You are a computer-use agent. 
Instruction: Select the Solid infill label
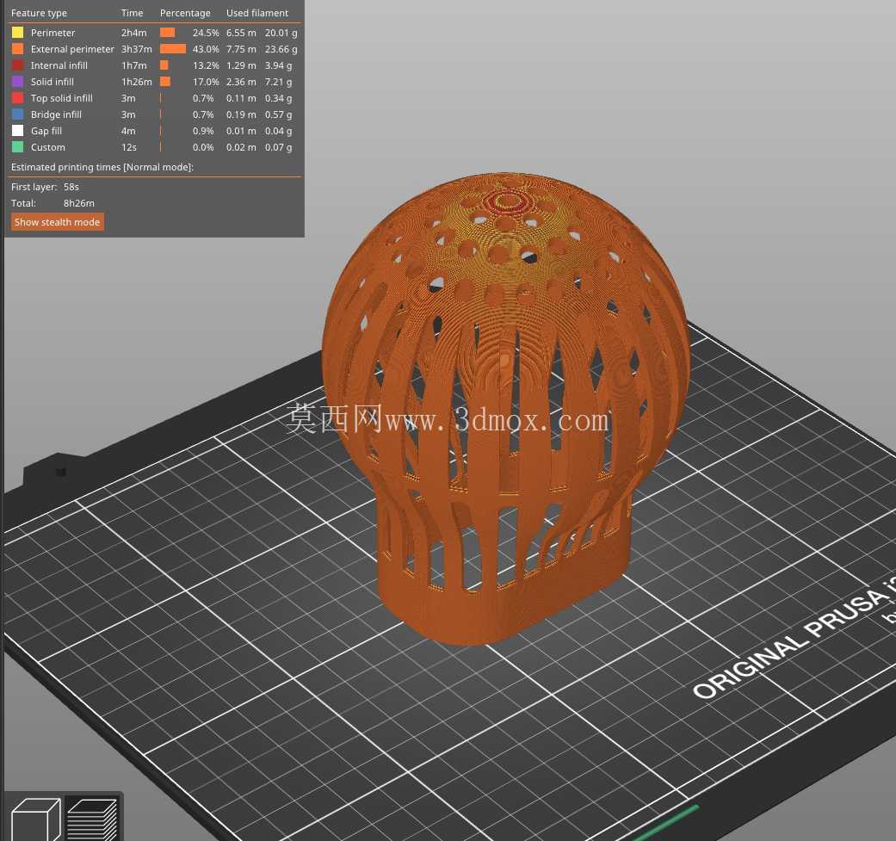click(x=52, y=82)
